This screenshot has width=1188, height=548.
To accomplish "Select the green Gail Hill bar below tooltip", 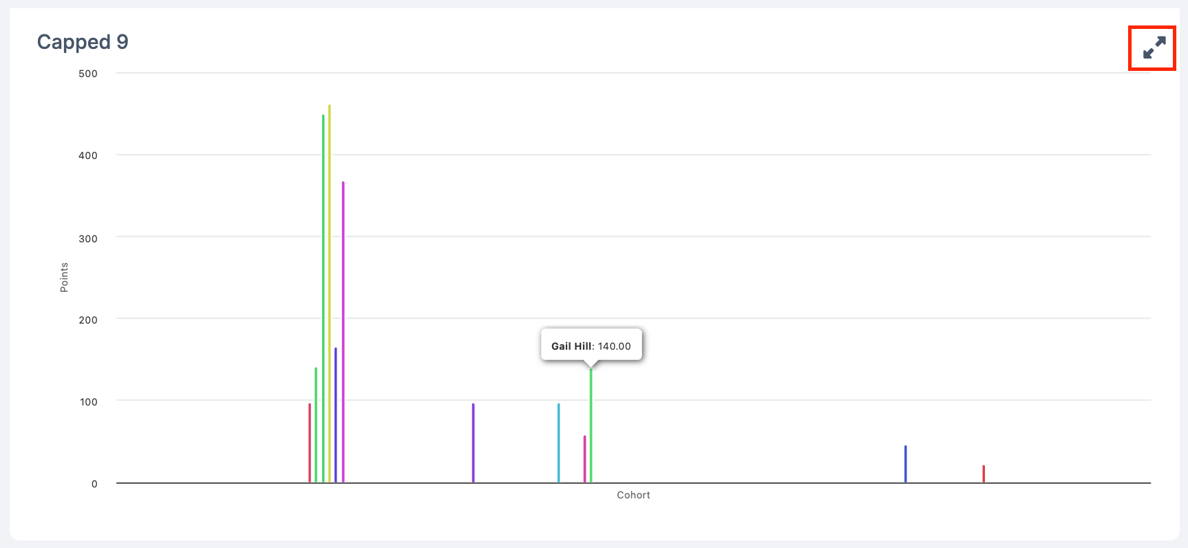I will tap(591, 427).
